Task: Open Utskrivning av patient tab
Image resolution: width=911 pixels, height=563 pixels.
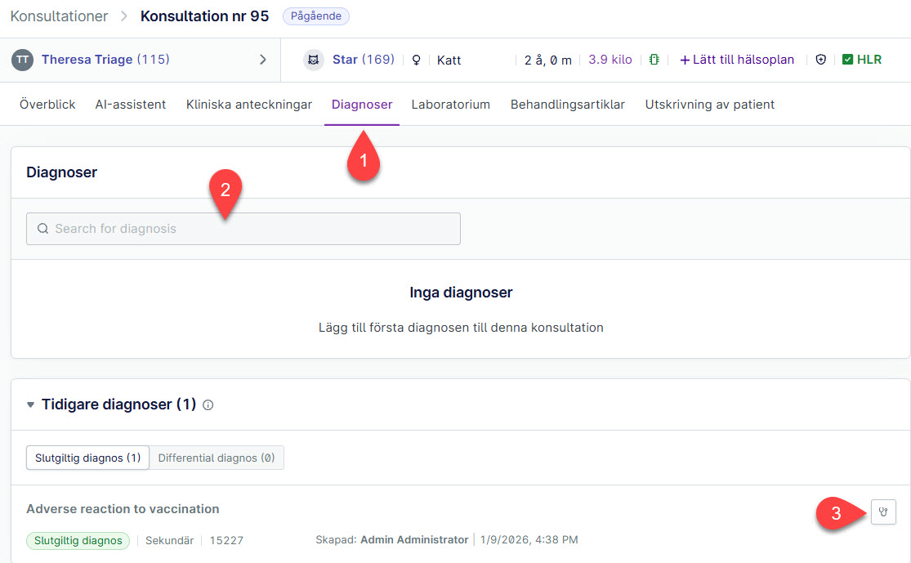Action: (710, 105)
